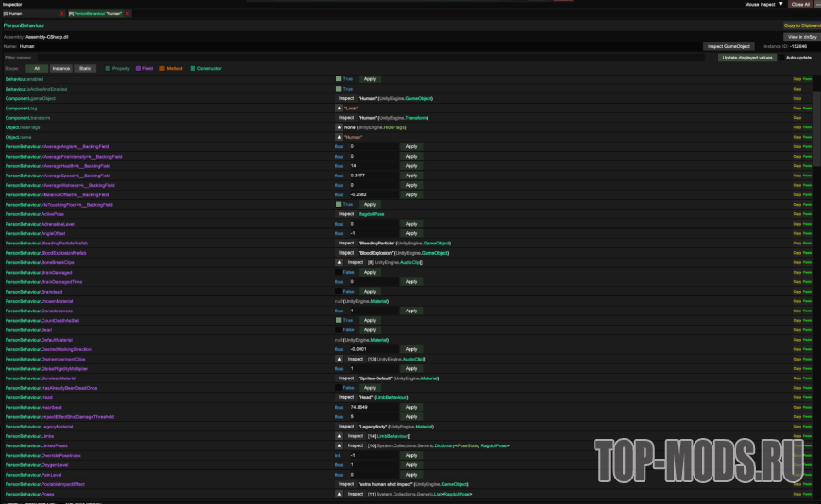This screenshot has width=821, height=504.
Task: Select the PersonBehaviour "Human" tab
Action: click(x=96, y=14)
